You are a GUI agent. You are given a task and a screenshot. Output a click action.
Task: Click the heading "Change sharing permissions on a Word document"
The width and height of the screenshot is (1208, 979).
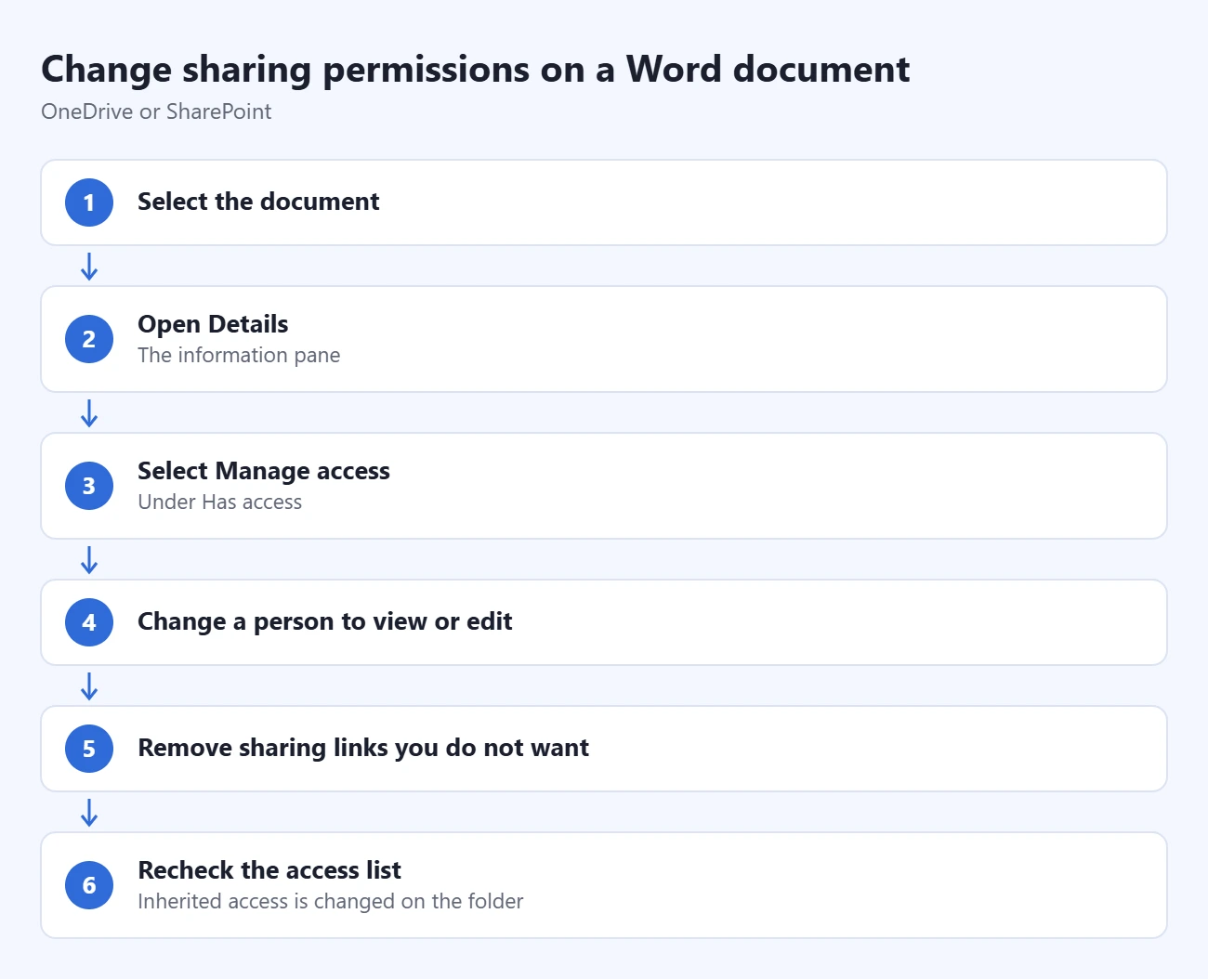pos(475,70)
